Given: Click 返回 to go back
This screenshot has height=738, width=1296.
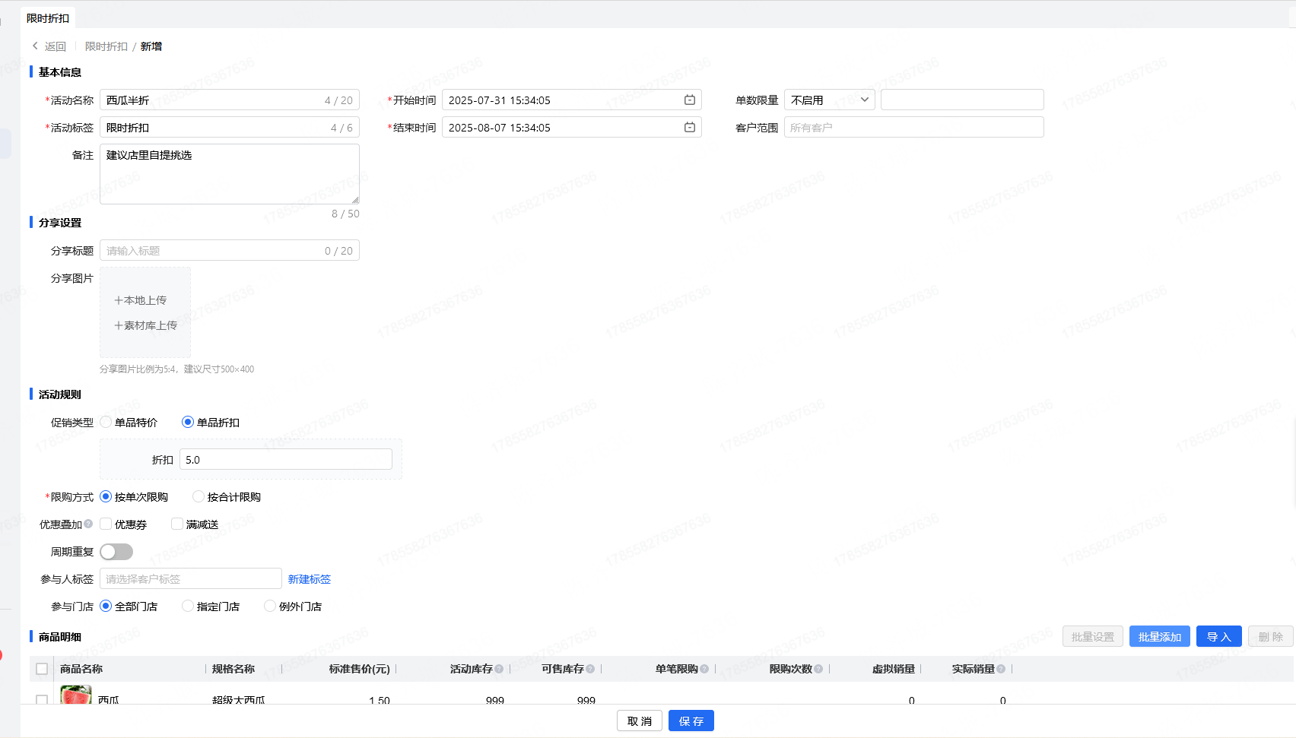Looking at the screenshot, I should click(55, 46).
